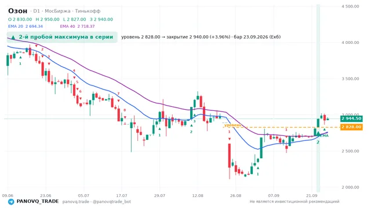The image size is (371, 208).
Task: Select the 21.09 date on the time axis
Action: pos(312,196)
